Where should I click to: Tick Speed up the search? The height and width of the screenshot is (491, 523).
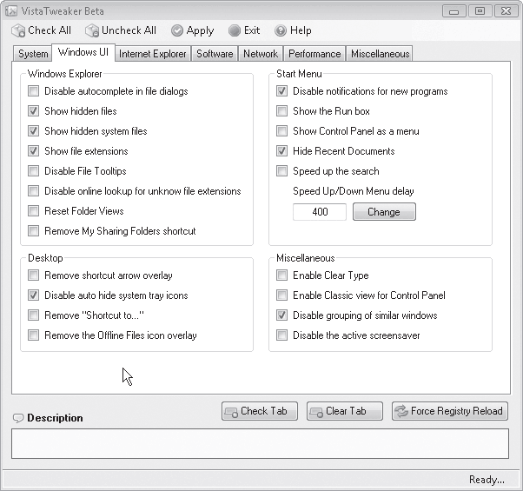click(281, 171)
